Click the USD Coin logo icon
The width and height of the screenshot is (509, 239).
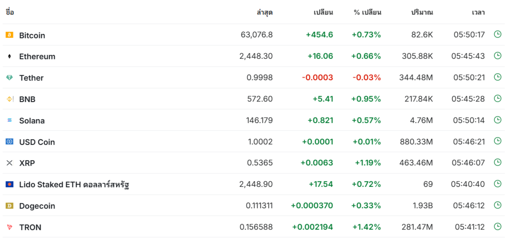click(x=9, y=141)
